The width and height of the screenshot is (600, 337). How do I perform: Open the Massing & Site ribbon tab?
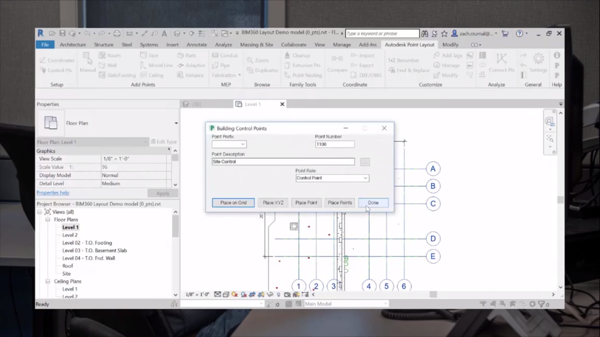tap(257, 45)
